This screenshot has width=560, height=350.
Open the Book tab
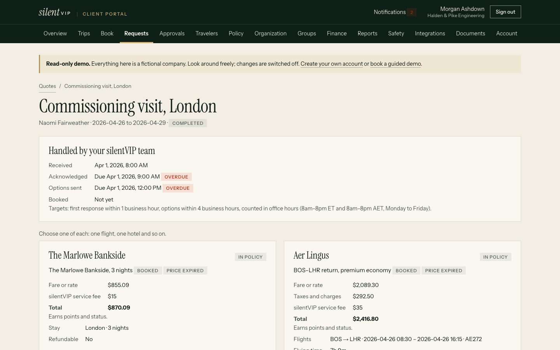(x=107, y=33)
